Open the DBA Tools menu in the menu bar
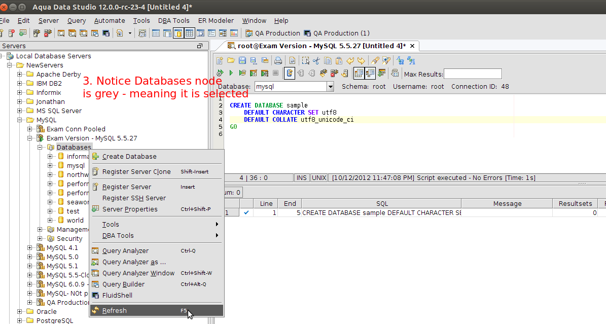The width and height of the screenshot is (606, 324). 173,21
